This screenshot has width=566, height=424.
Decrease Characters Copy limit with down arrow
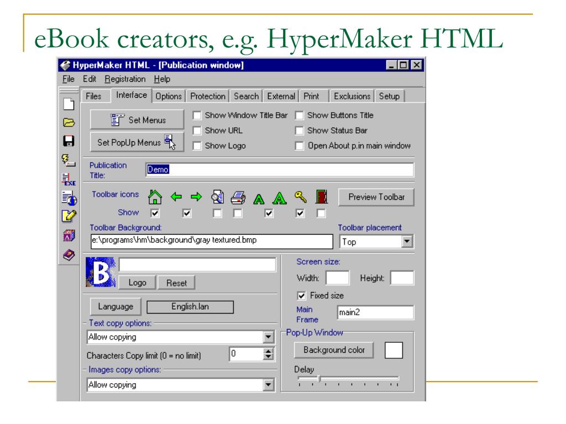(x=268, y=357)
